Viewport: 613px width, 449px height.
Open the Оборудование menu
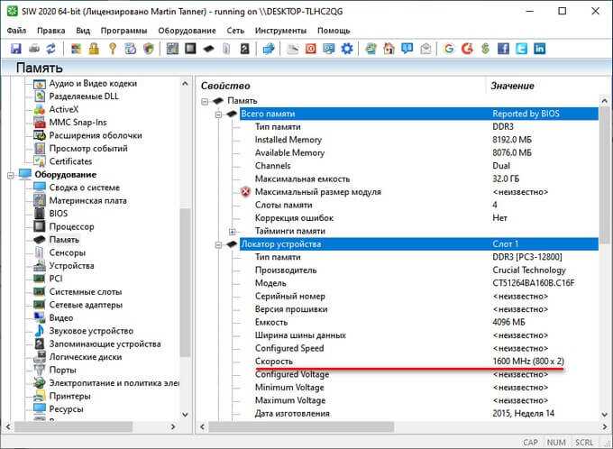[187, 31]
